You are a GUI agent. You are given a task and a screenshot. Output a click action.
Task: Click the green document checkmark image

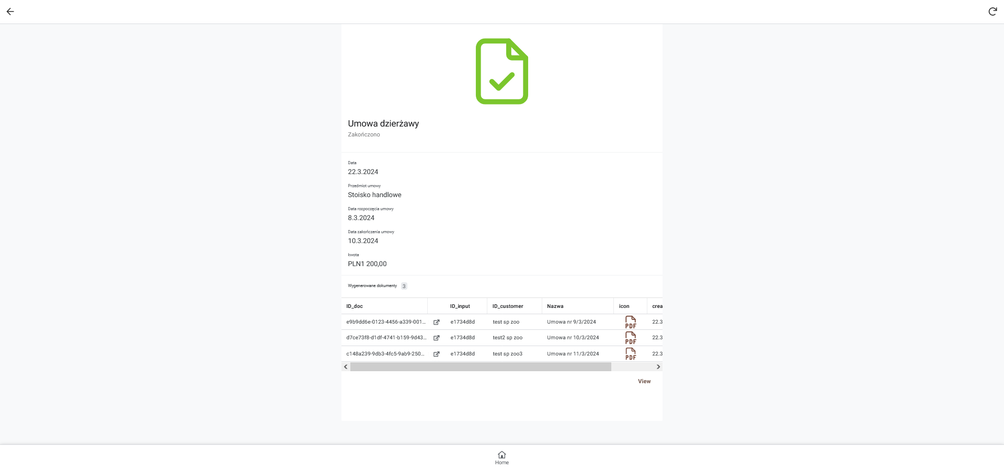click(x=501, y=71)
